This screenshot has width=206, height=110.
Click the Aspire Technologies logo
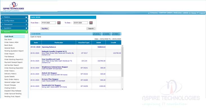point(14,6)
